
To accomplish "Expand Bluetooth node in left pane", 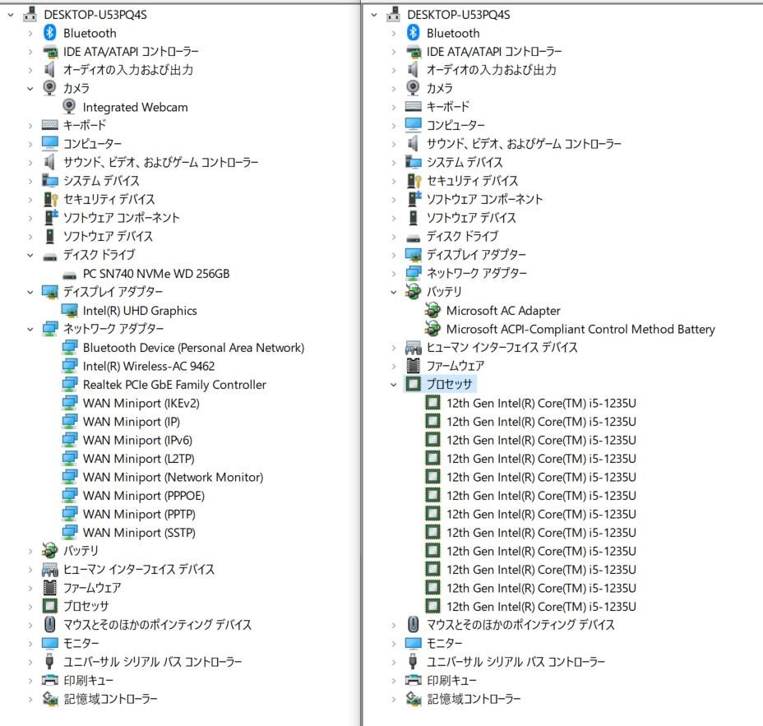I will 30,33.
